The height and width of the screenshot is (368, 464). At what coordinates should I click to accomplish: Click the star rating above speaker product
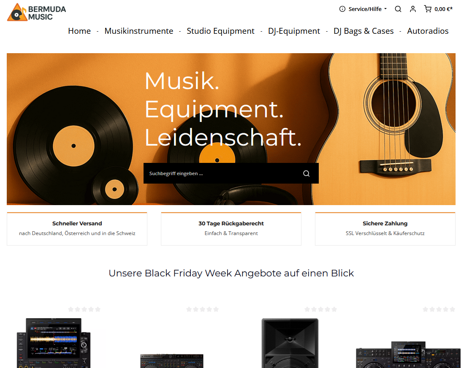coord(321,309)
